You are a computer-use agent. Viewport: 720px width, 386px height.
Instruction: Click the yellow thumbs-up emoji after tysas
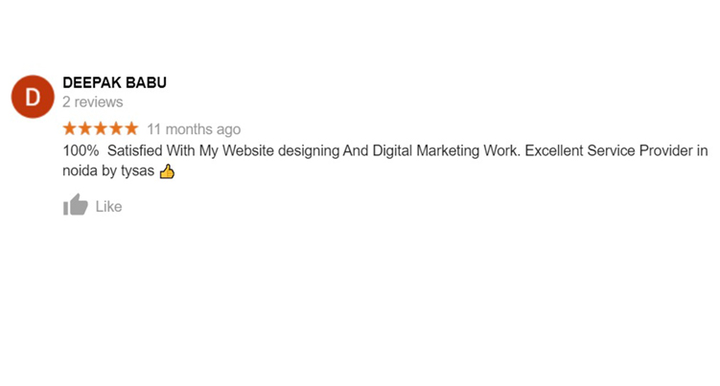coord(167,171)
